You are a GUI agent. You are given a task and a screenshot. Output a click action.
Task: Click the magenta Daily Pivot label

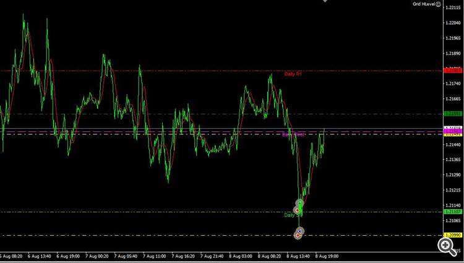[293, 135]
